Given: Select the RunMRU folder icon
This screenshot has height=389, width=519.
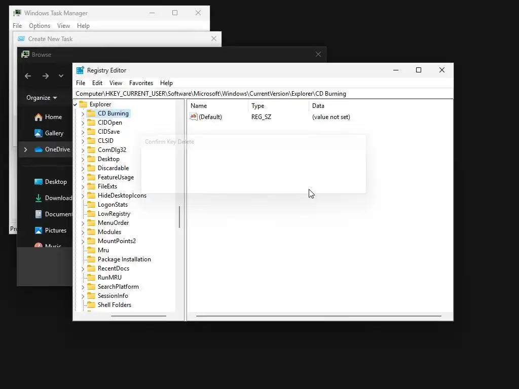Looking at the screenshot, I should point(91,278).
